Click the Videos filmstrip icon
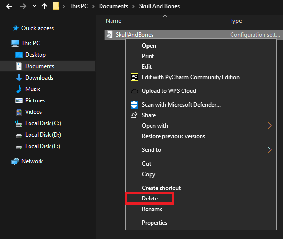Image resolution: width=283 pixels, height=239 pixels. pos(19,112)
